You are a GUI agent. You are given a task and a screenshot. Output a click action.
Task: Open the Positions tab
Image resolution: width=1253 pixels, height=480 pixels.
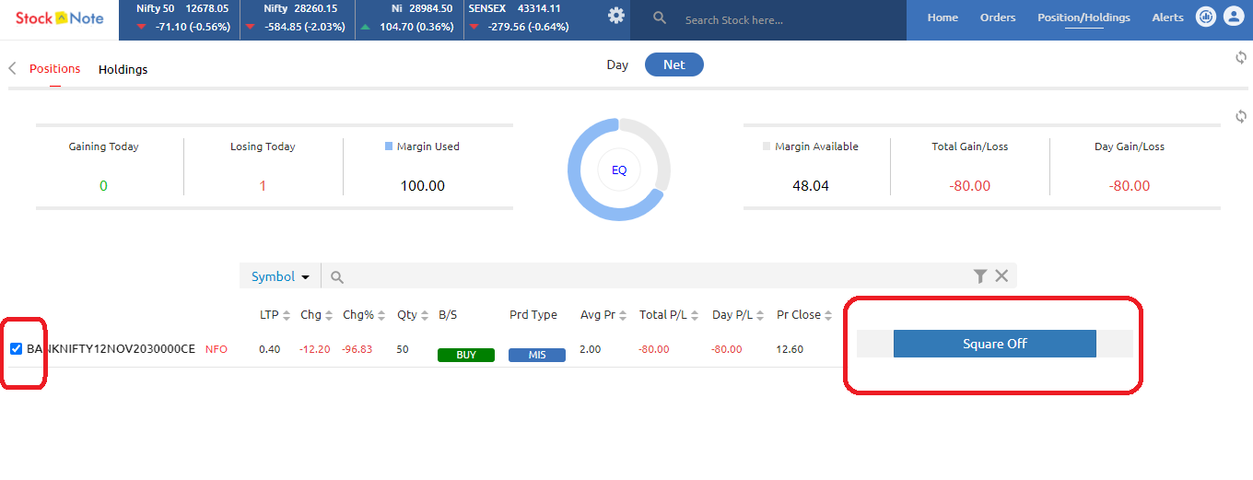point(54,69)
